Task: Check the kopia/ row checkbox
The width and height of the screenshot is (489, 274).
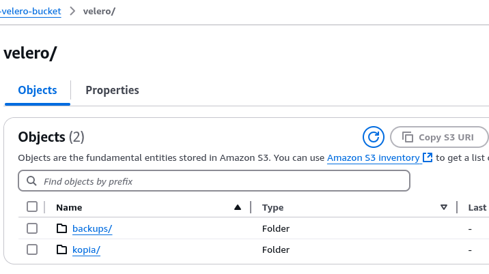Action: pyautogui.click(x=32, y=249)
